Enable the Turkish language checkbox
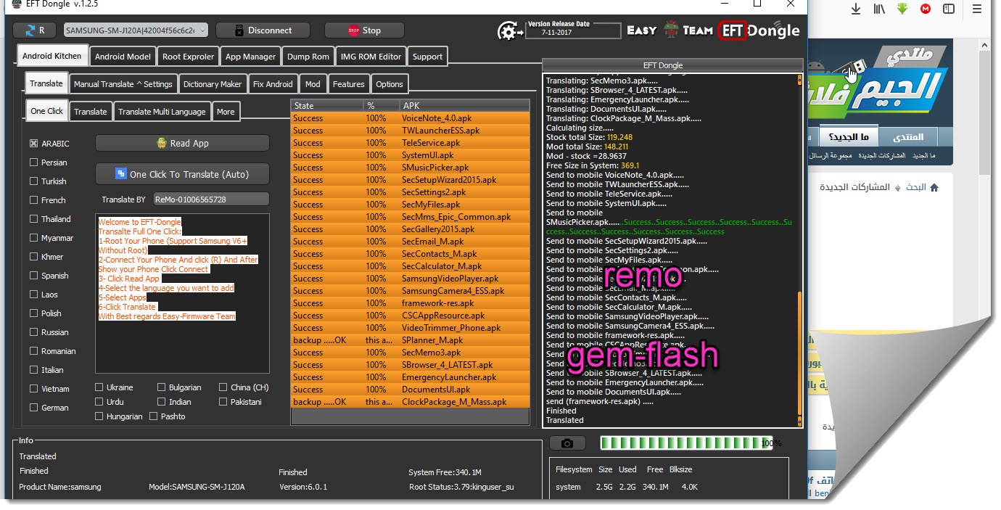This screenshot has width=1001, height=510. click(33, 181)
